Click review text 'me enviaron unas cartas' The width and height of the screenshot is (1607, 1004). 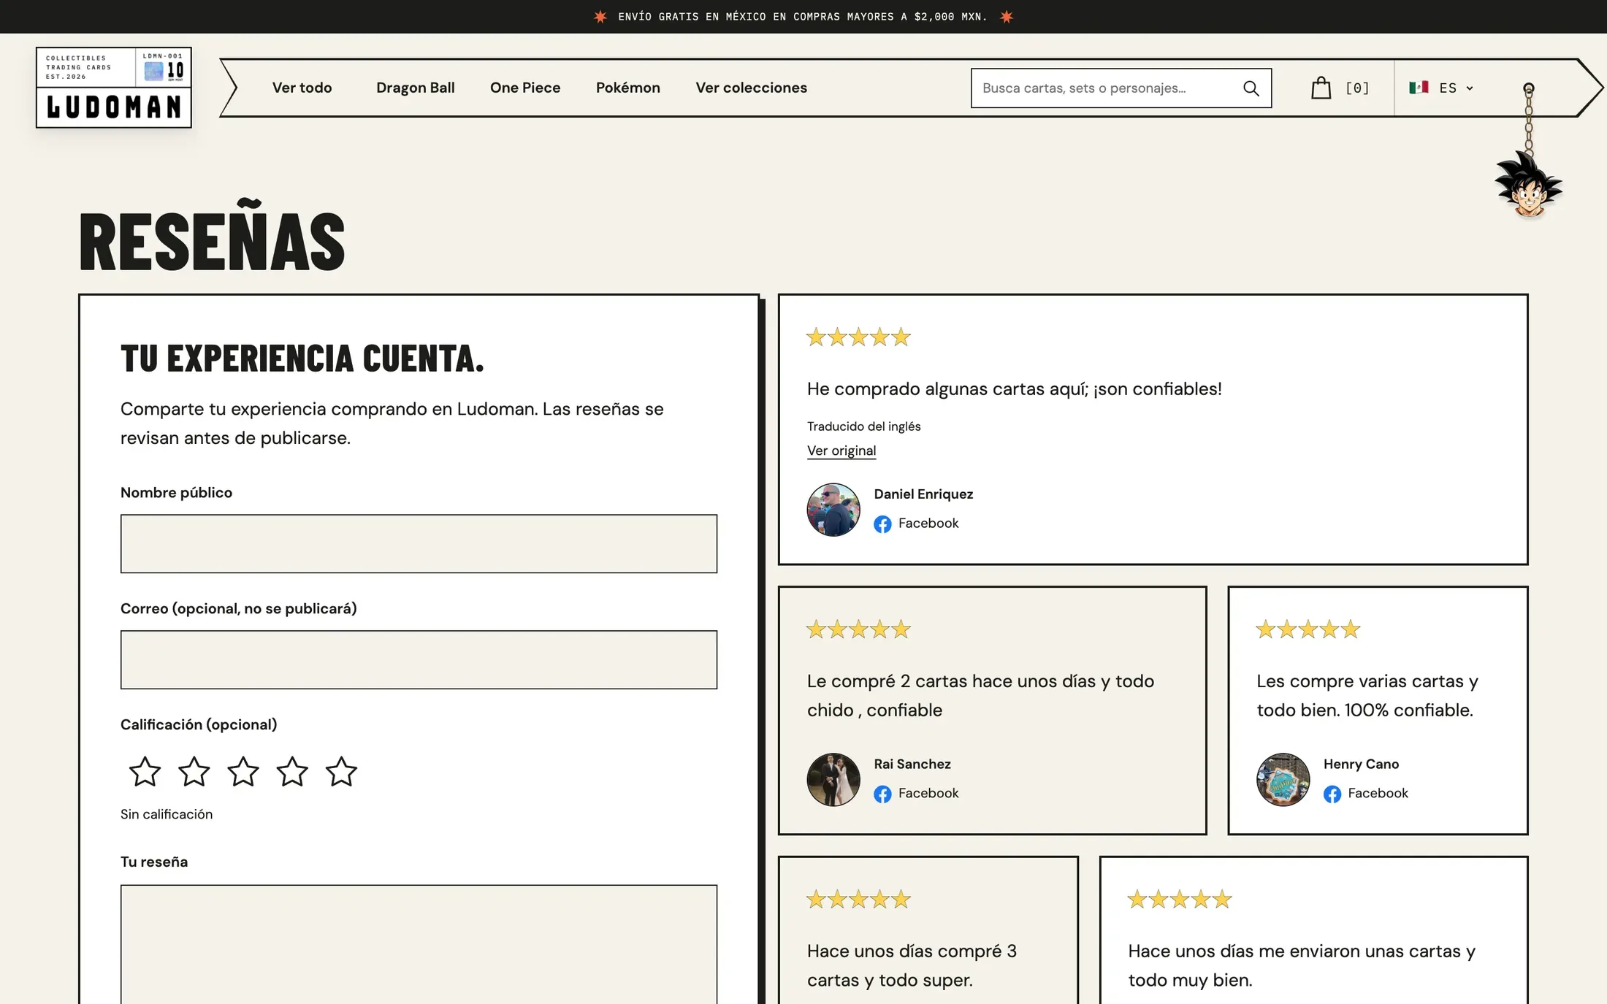(1302, 965)
